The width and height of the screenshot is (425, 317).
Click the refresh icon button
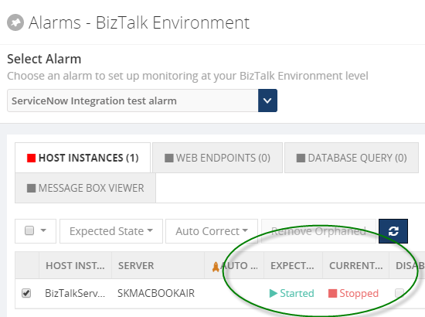coord(393,231)
